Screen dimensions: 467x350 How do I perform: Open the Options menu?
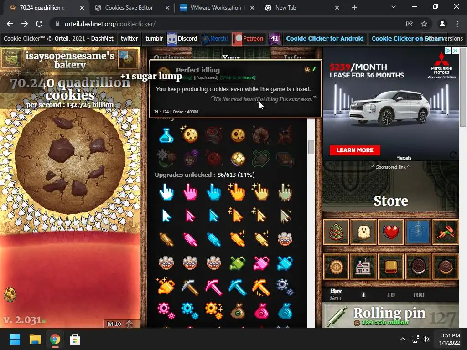pos(170,57)
